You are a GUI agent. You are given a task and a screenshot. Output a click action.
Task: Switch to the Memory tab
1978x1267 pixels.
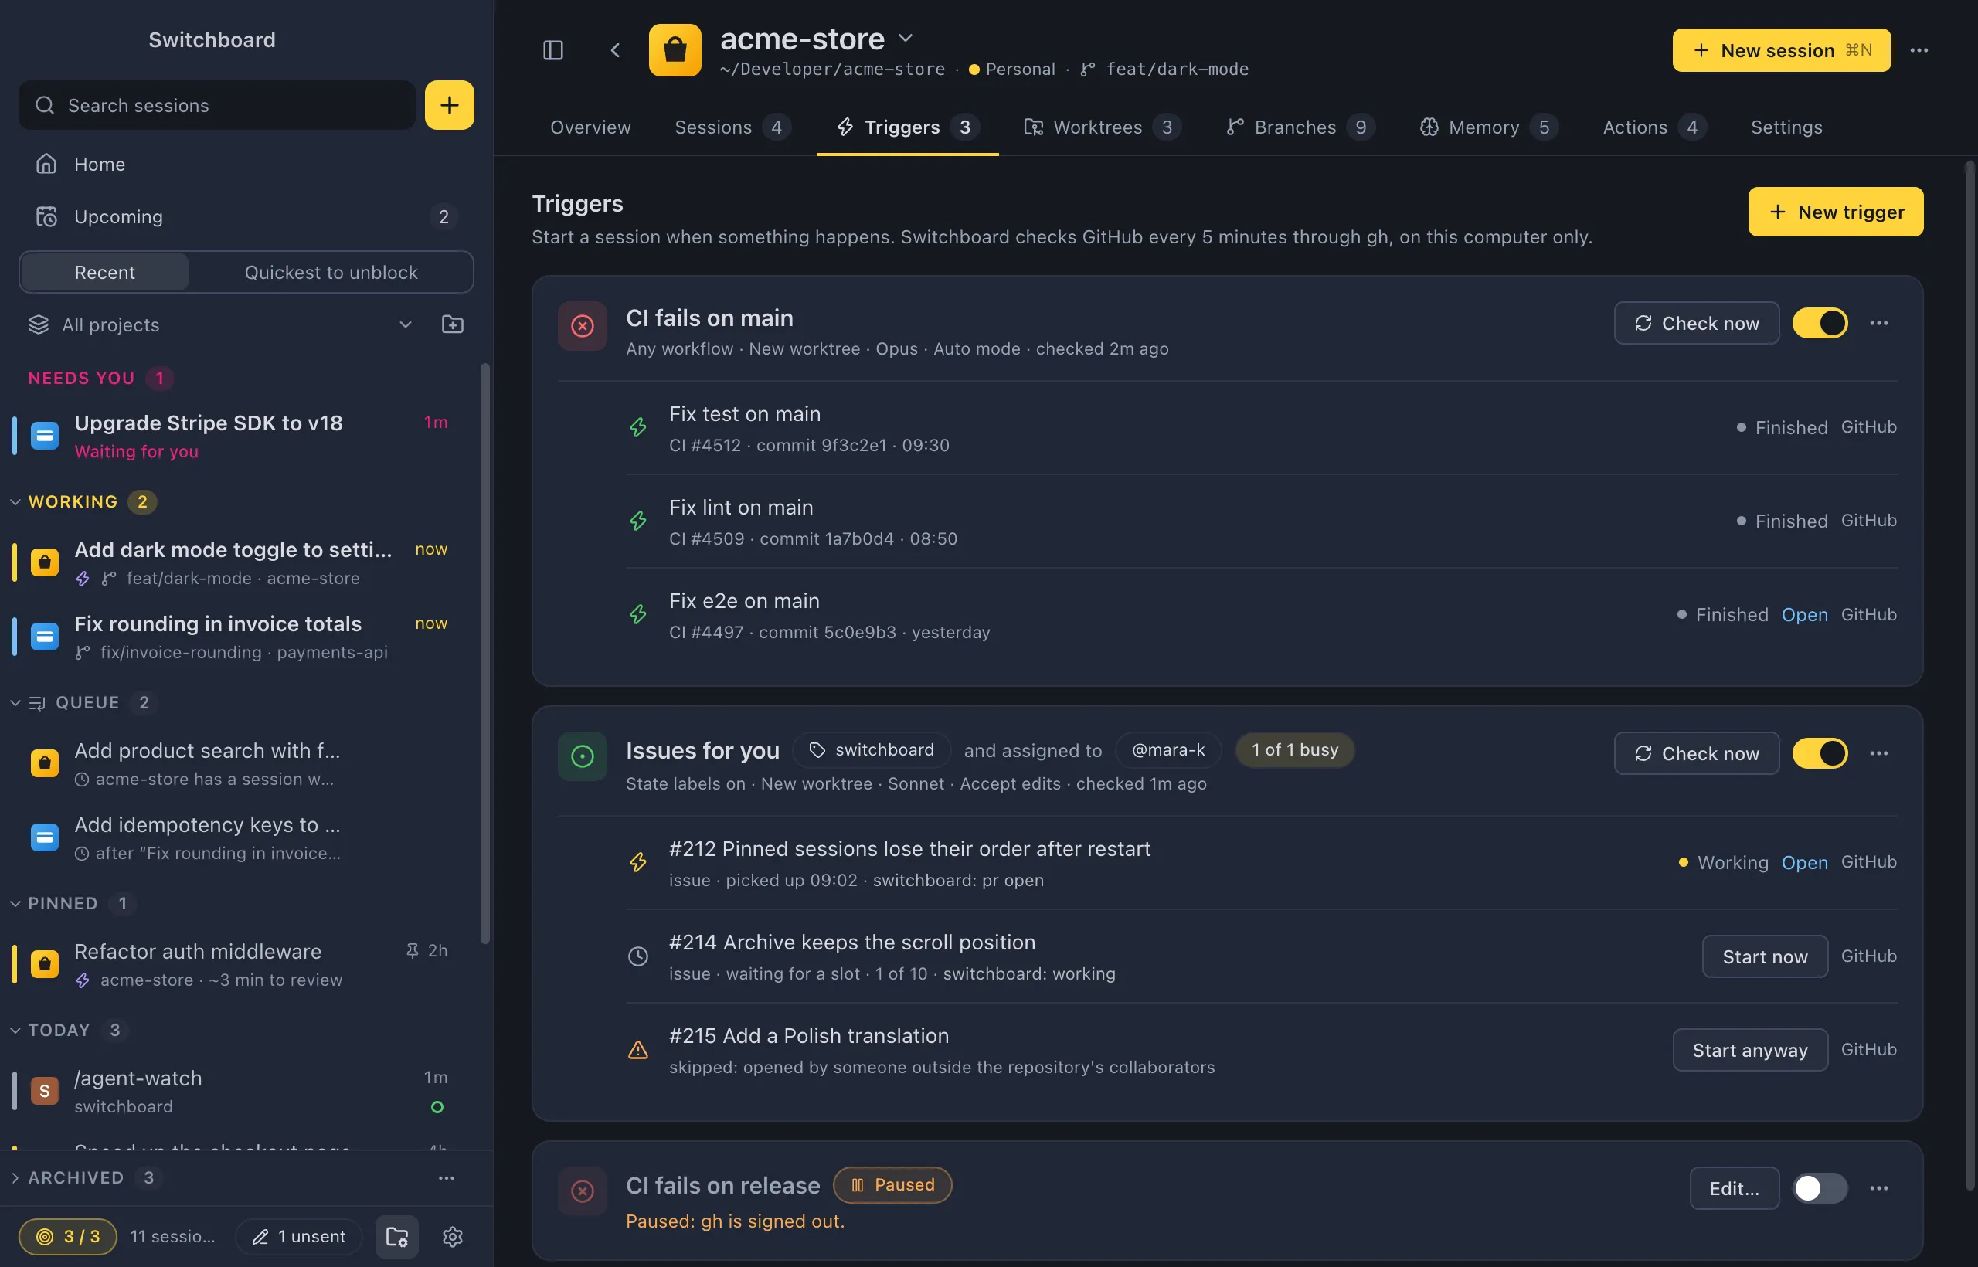(1488, 127)
